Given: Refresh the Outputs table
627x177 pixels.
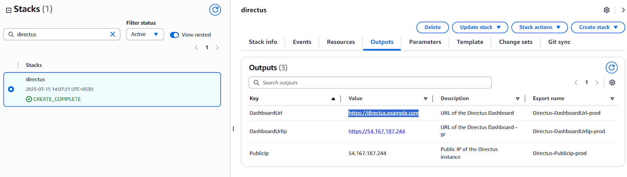Looking at the screenshot, I should (x=611, y=68).
